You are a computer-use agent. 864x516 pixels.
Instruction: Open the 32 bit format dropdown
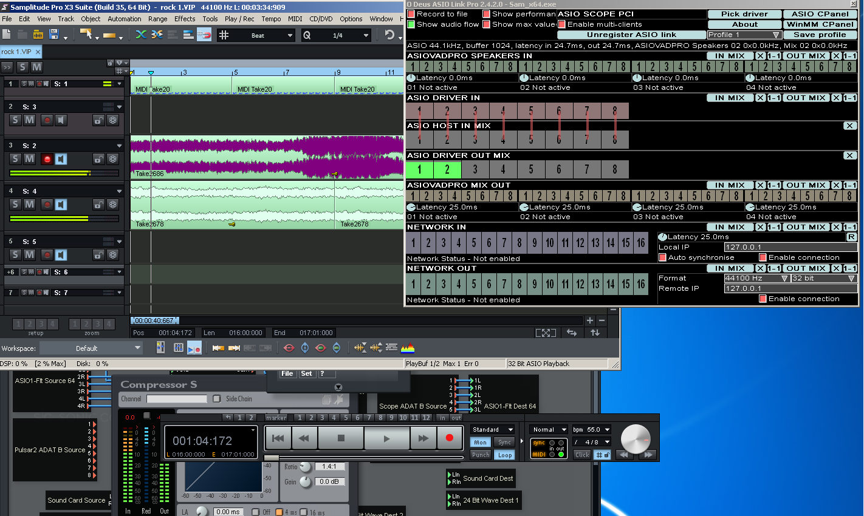[x=824, y=278]
